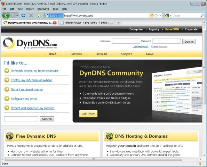Click arrow icon beside Remotely access link
Viewport: 207px width, 167px height.
tap(7, 71)
